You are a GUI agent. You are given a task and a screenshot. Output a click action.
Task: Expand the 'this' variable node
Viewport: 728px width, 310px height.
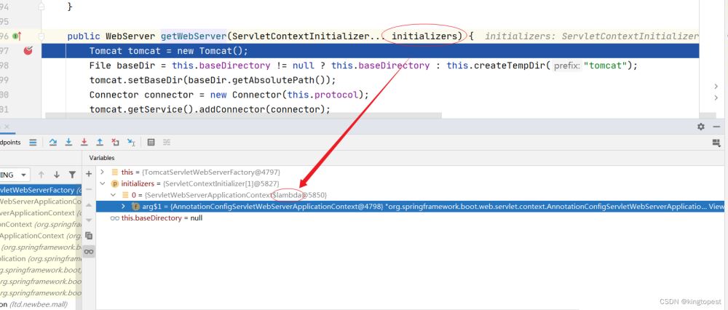pyautogui.click(x=102, y=172)
